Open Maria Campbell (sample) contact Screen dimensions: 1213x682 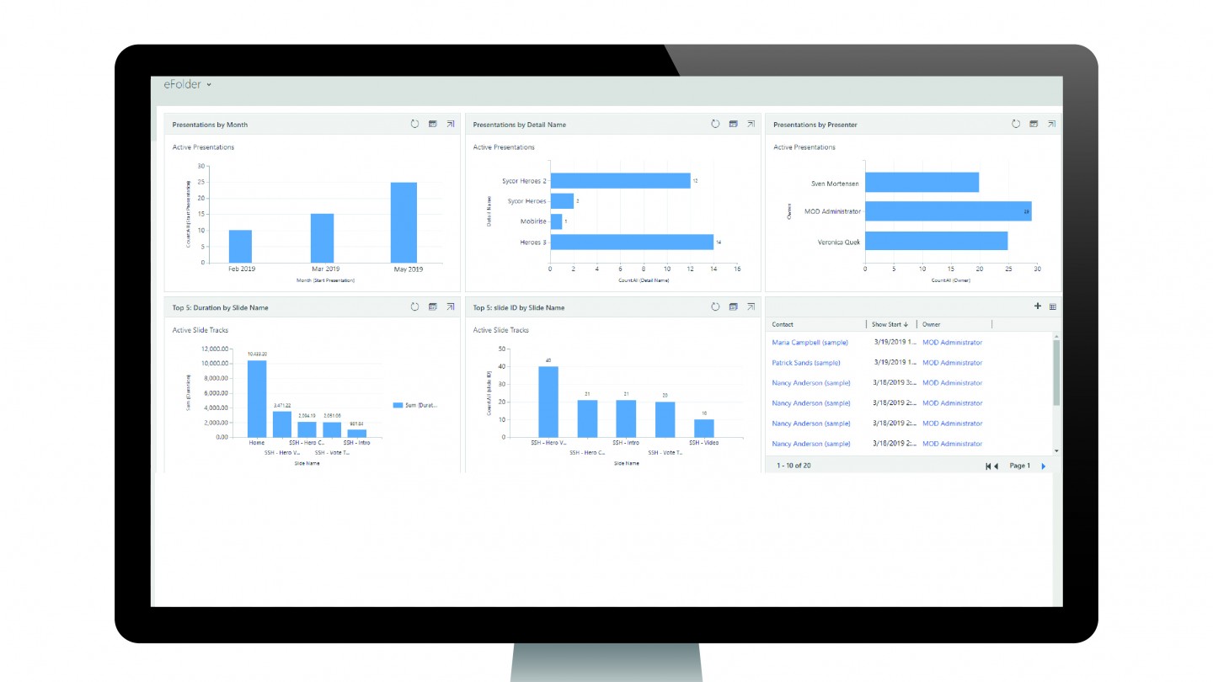tap(810, 343)
